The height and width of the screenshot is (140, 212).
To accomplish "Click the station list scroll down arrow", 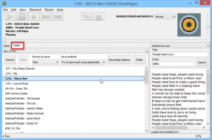I will pos(146,131).
